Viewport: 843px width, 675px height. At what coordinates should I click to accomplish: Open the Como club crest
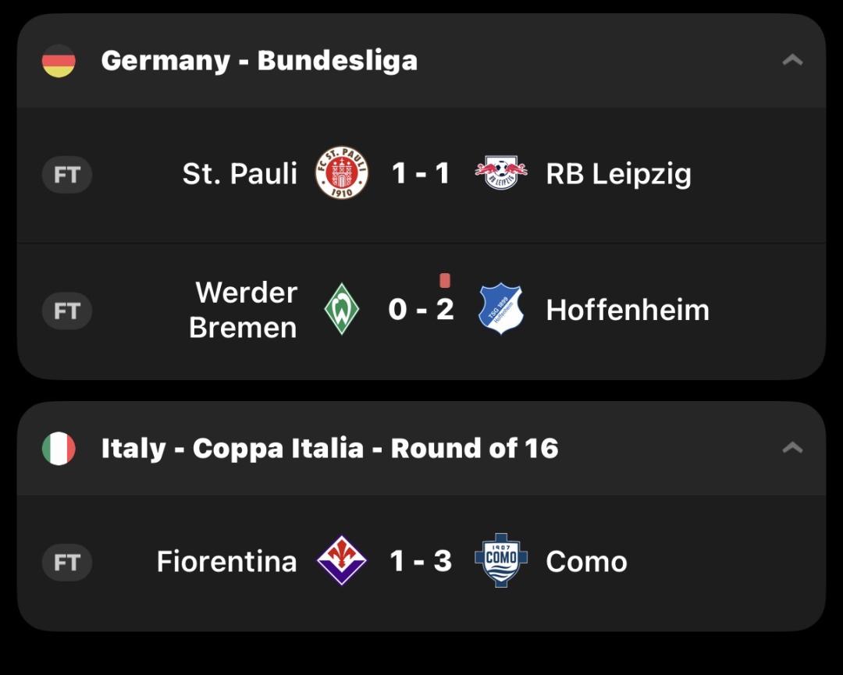[x=501, y=561]
